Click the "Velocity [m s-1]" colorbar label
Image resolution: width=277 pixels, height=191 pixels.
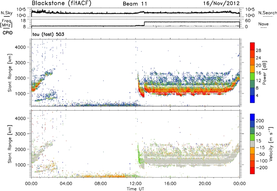(271, 144)
